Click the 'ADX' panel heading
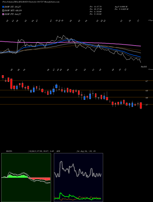The image size is (153, 202). coord(58,151)
